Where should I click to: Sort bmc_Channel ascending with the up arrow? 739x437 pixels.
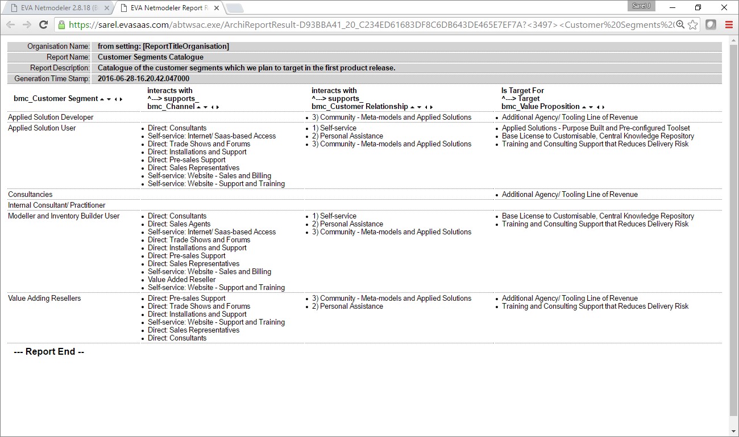[x=198, y=107]
